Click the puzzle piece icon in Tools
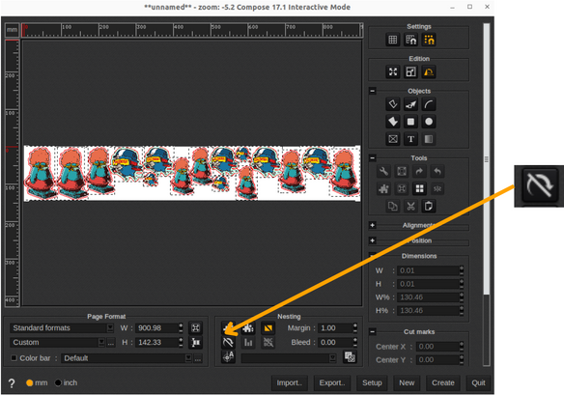This screenshot has width=564, height=395. point(383,188)
